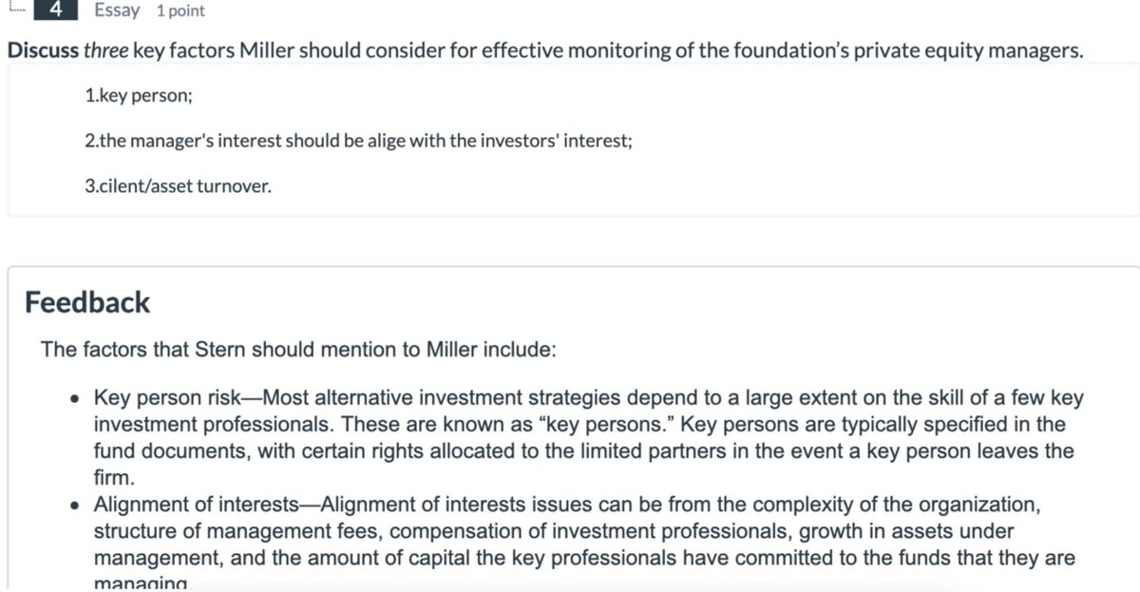Click the answer line about manager's interest
This screenshot has height=592, width=1140.
[358, 141]
